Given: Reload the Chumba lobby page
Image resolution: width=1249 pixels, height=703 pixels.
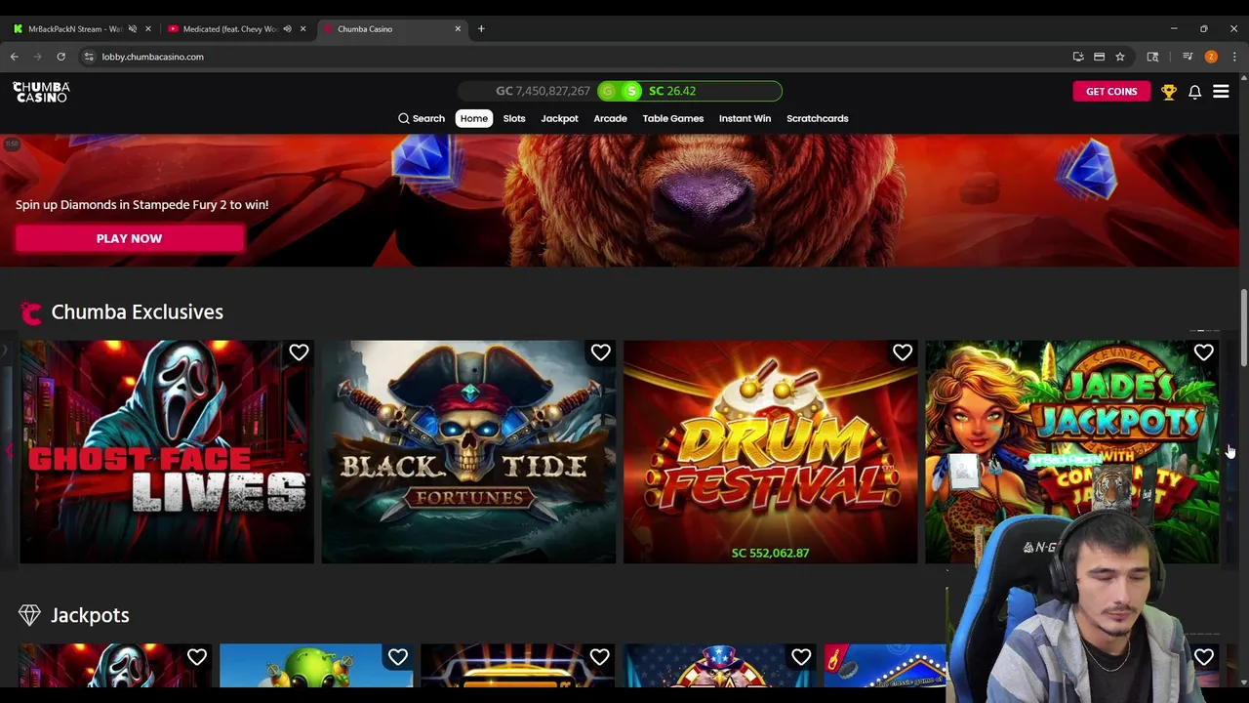Looking at the screenshot, I should pyautogui.click(x=60, y=57).
